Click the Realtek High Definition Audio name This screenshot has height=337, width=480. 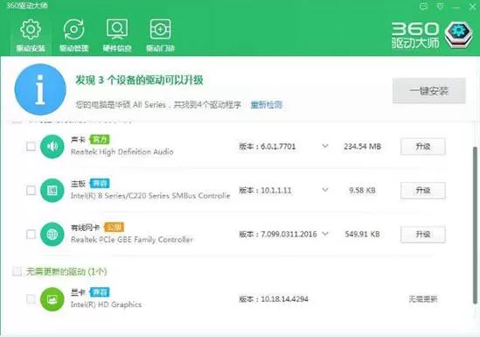(x=122, y=152)
